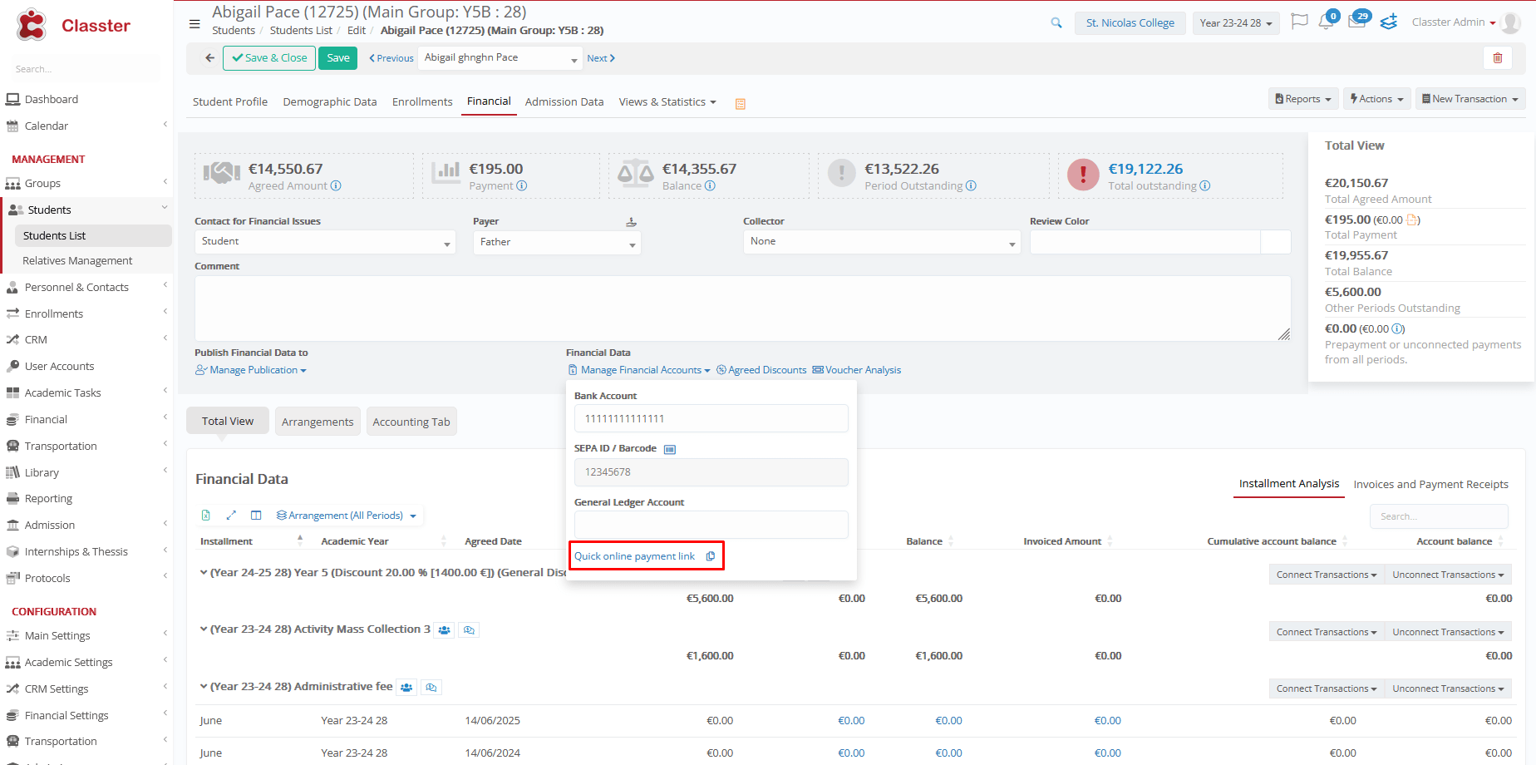Click the SEPA ID barcode icon
The height and width of the screenshot is (765, 1536).
(x=670, y=449)
